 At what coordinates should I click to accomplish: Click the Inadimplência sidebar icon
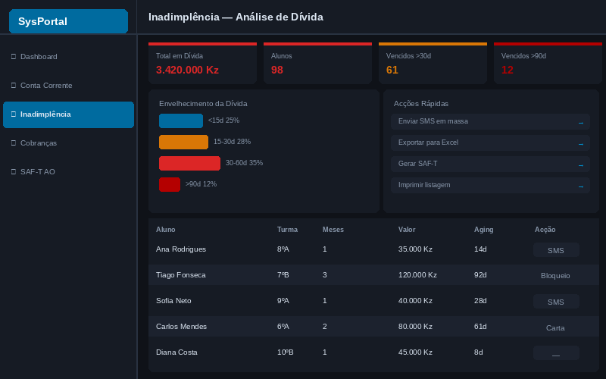pos(14,114)
